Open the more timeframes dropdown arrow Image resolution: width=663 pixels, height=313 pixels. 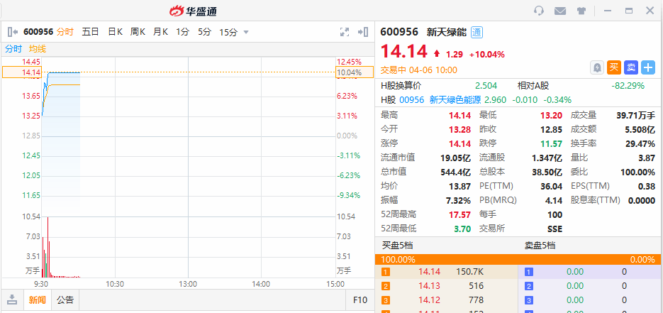tap(246, 32)
